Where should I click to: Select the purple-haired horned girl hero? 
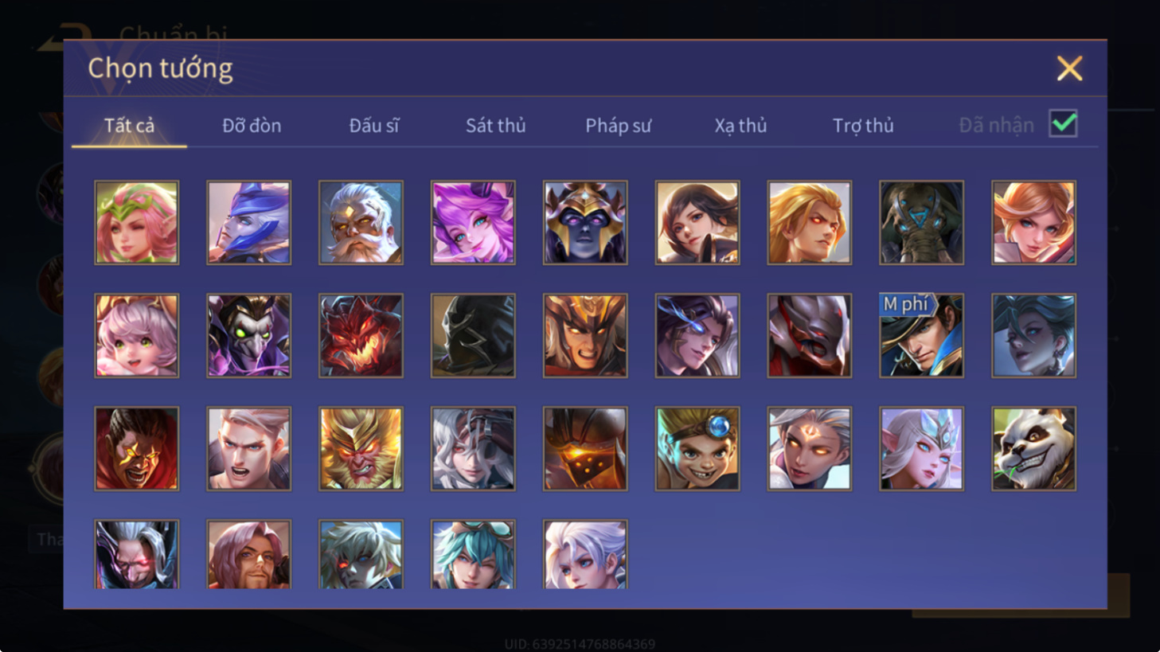click(473, 222)
